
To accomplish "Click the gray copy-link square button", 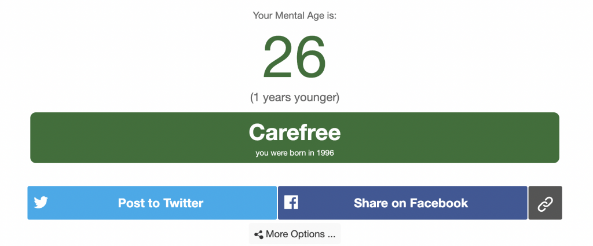I will pos(546,203).
